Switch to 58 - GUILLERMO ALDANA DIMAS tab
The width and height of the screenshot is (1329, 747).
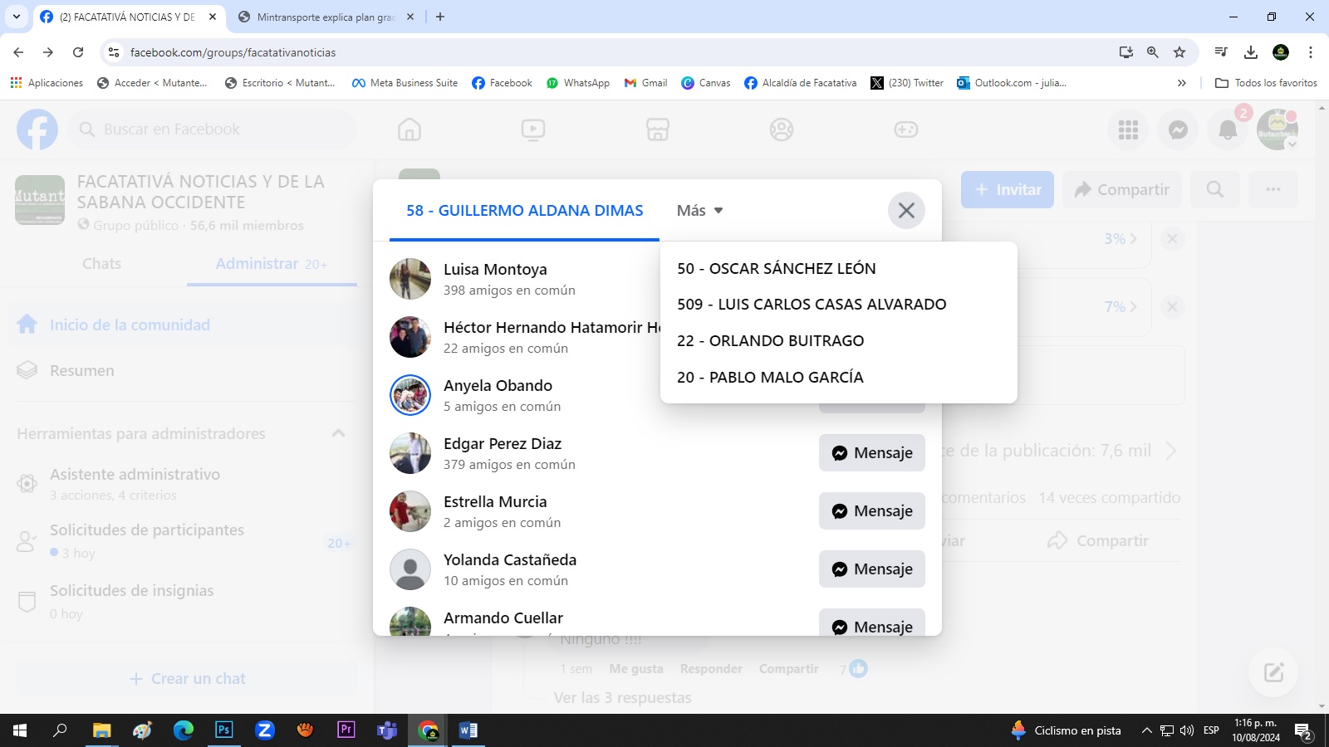[524, 211]
